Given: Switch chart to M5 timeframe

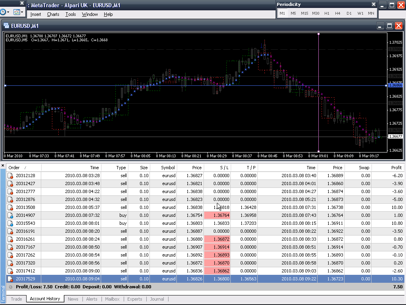Looking at the screenshot, I should pos(293,13).
